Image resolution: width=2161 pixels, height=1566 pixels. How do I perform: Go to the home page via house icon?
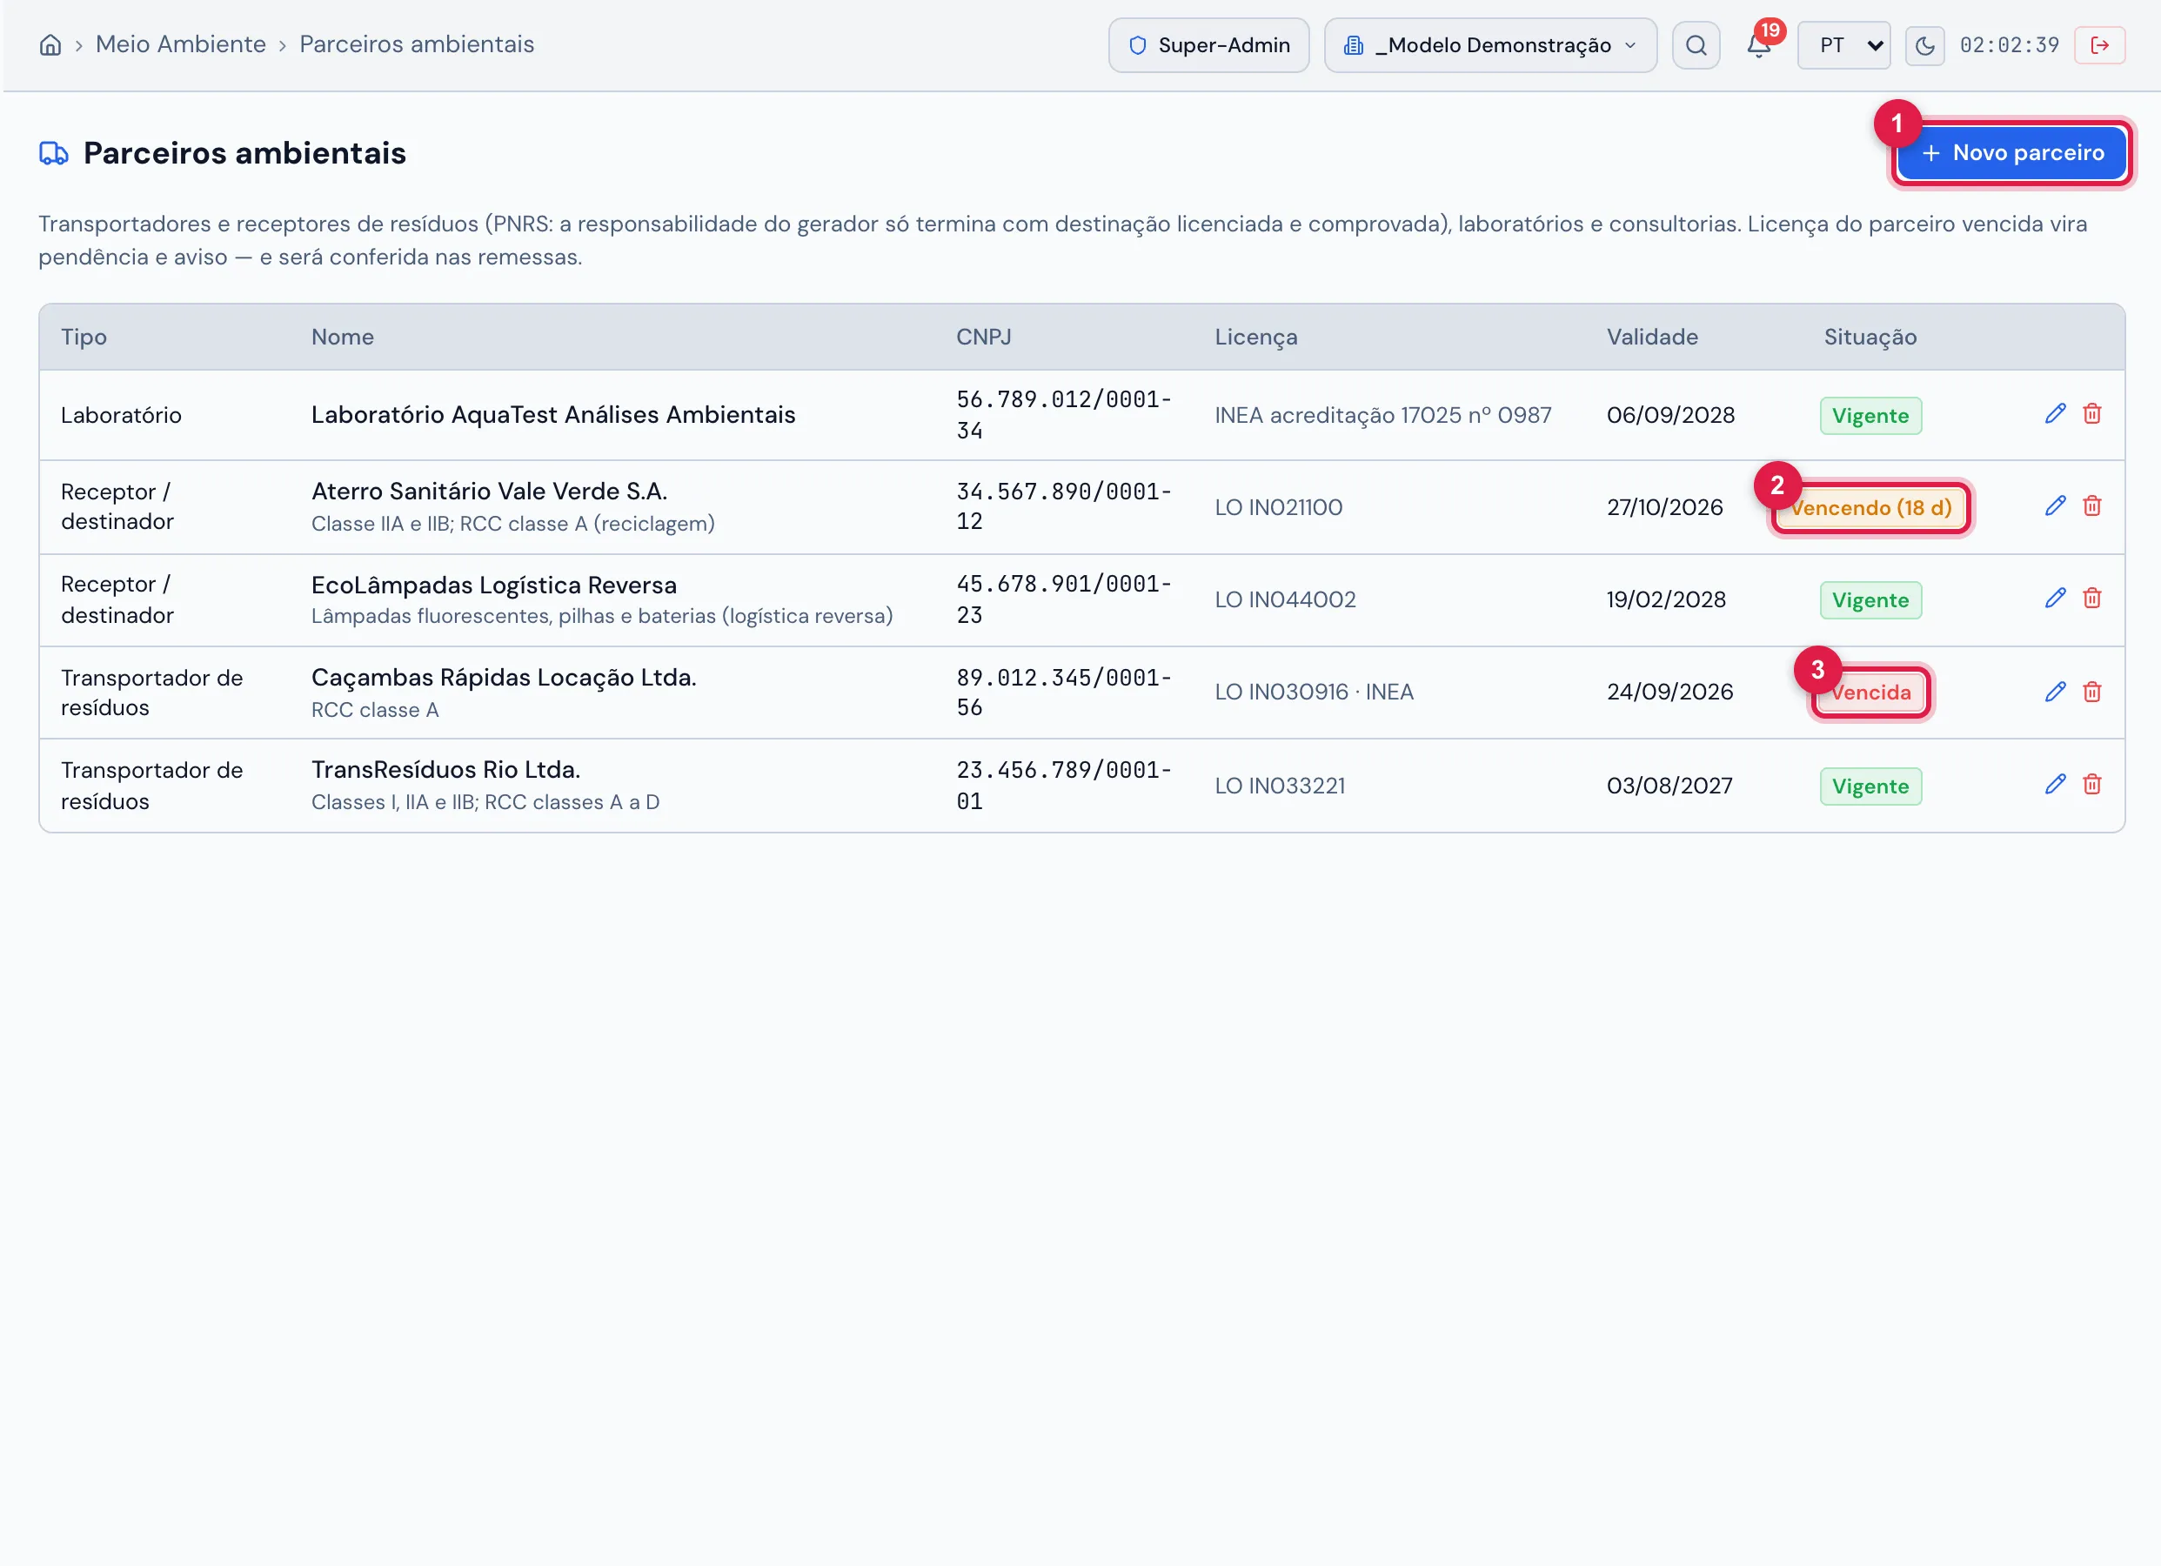point(50,44)
